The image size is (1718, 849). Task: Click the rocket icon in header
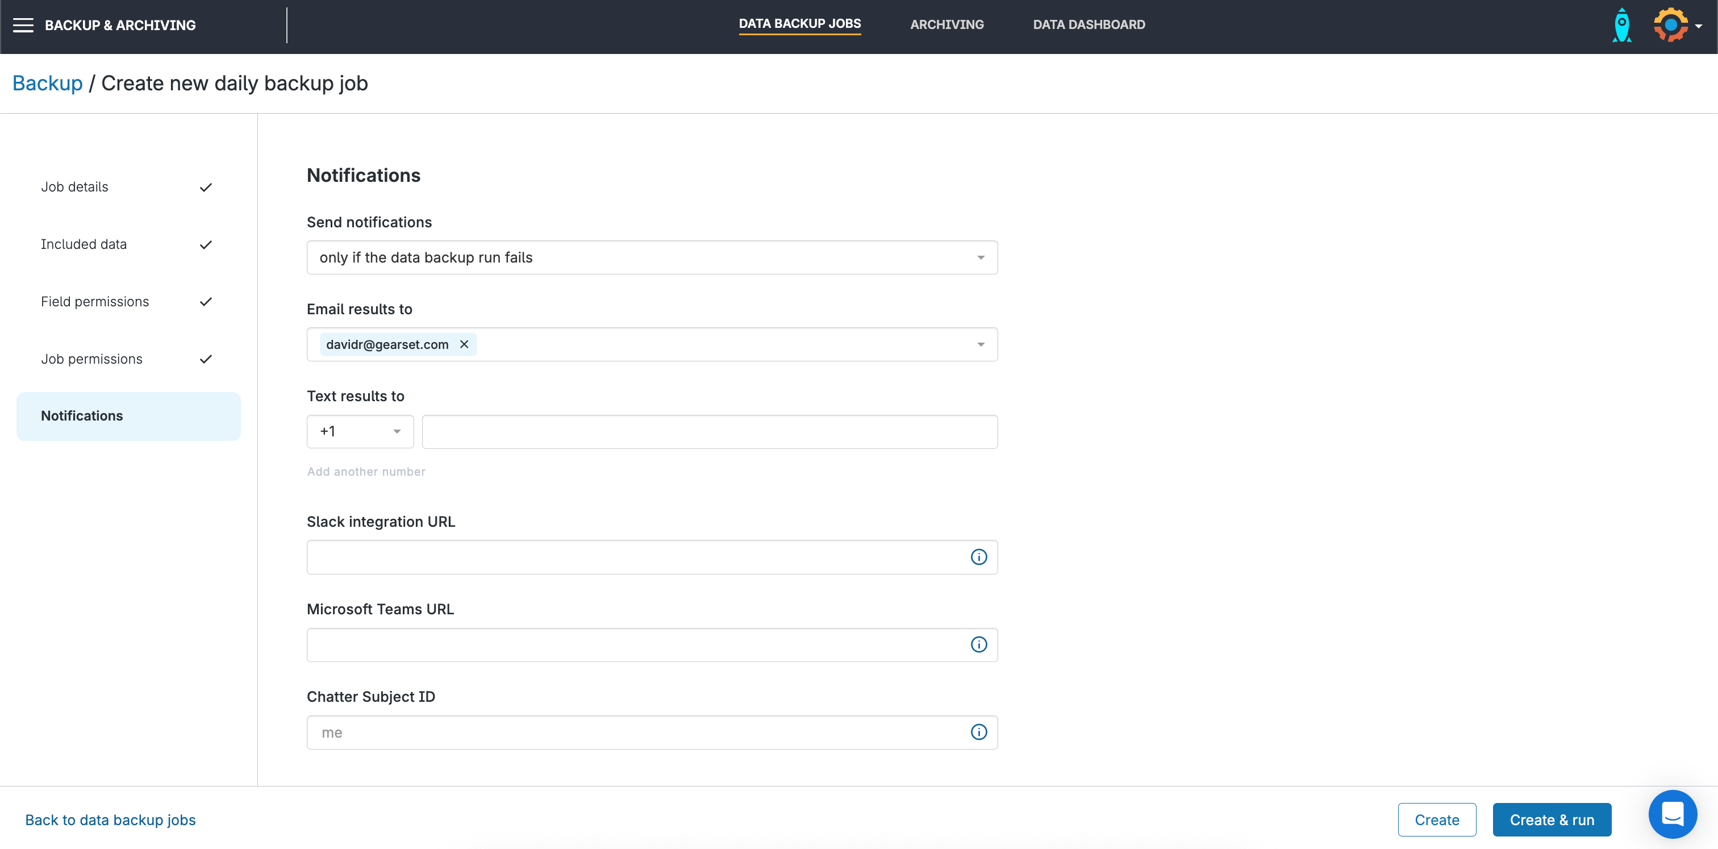click(x=1621, y=26)
